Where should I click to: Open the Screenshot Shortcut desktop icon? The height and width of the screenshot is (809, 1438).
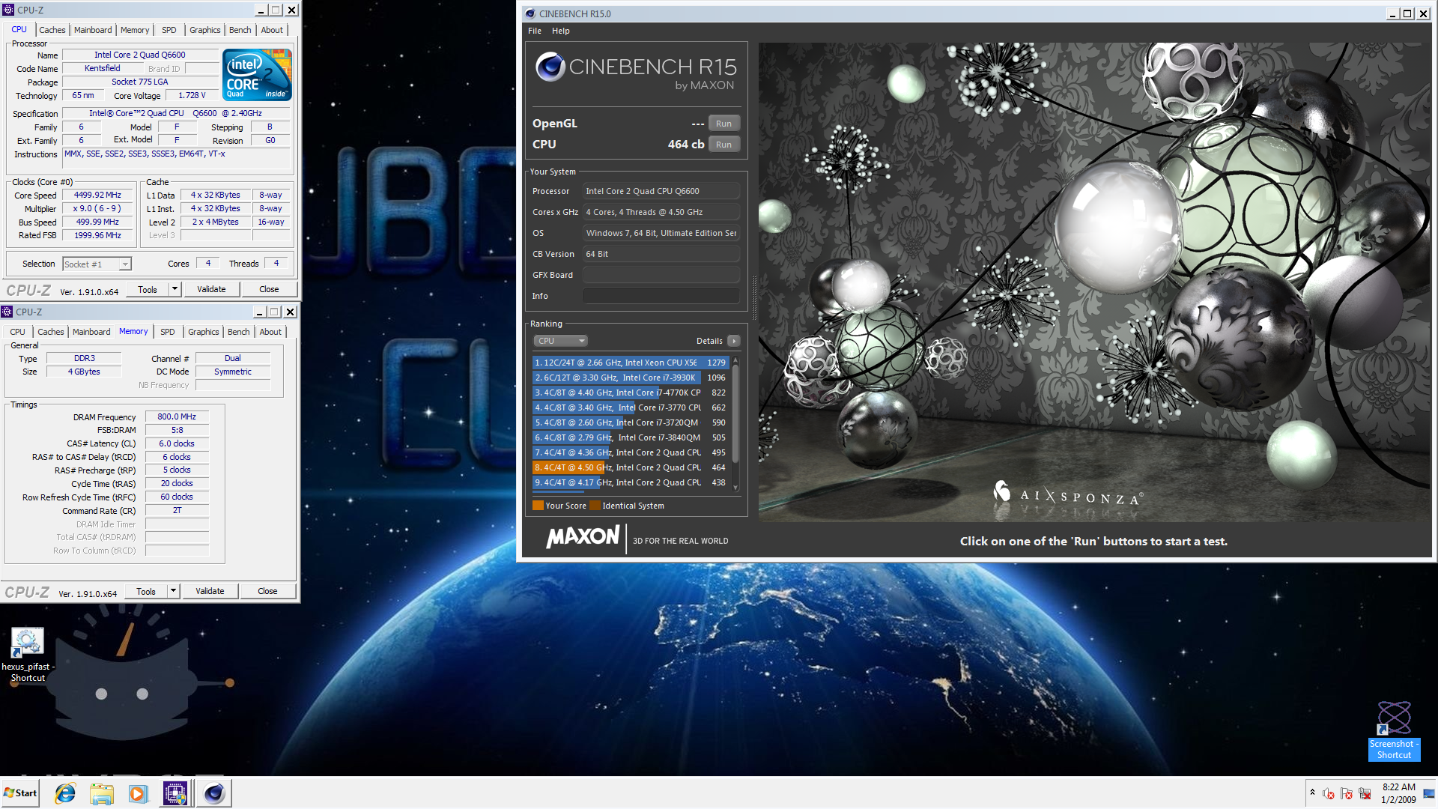tap(1394, 730)
